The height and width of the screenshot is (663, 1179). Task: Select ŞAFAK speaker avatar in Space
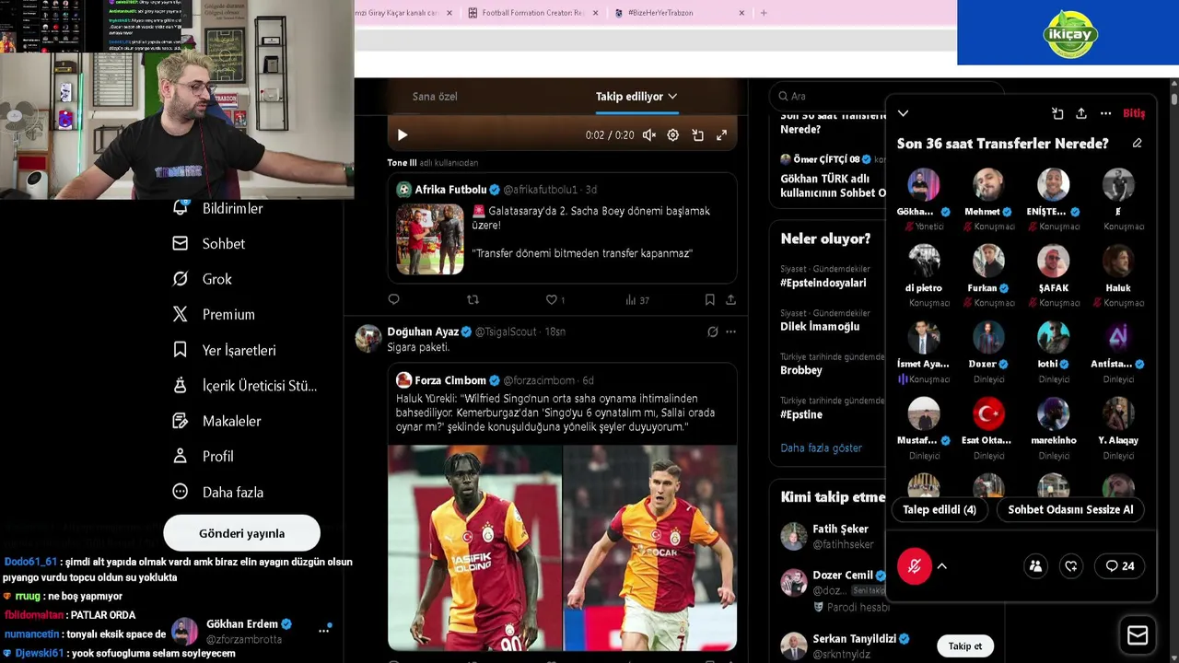click(1053, 261)
